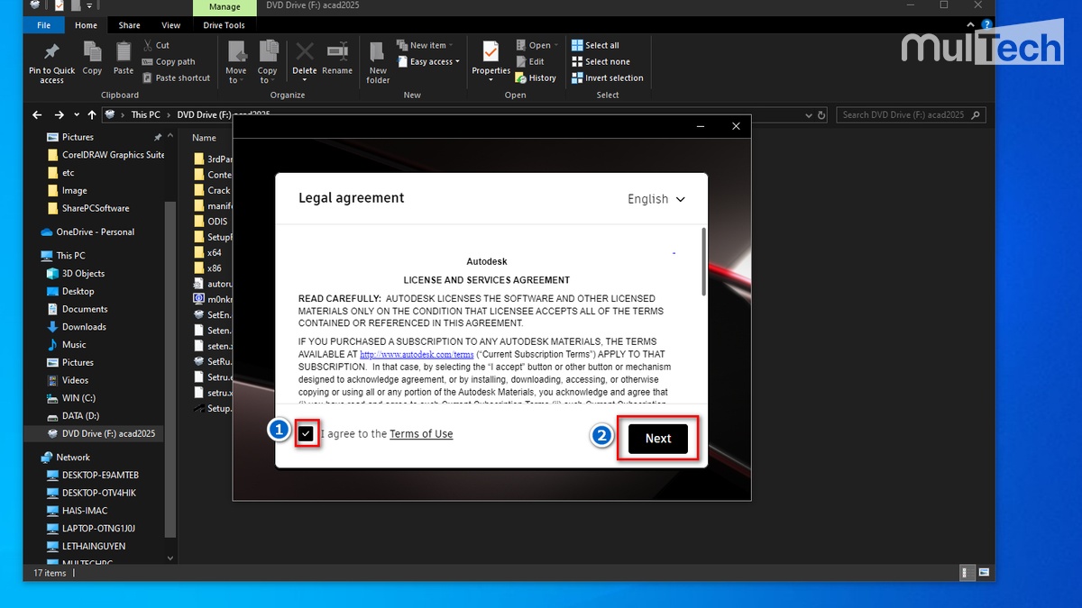Click the license agreement scrollbar
Viewport: 1082px width, 608px height.
coord(703,261)
